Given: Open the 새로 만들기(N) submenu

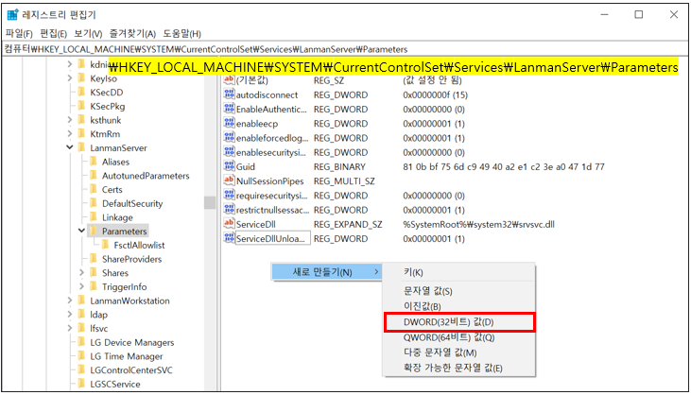Looking at the screenshot, I should (326, 272).
